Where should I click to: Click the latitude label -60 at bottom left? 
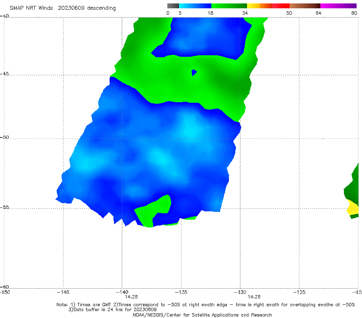coord(4,287)
